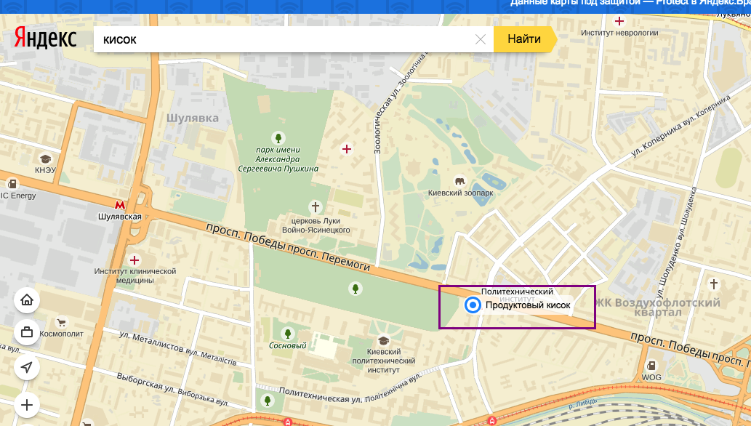Screen dimensions: 751x426
Task: Clear the search field with the X icon
Action: [481, 39]
